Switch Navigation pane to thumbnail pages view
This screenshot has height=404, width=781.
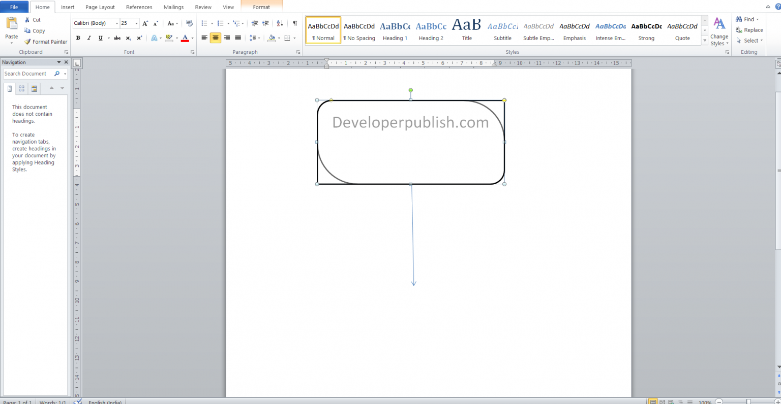pyautogui.click(x=21, y=89)
